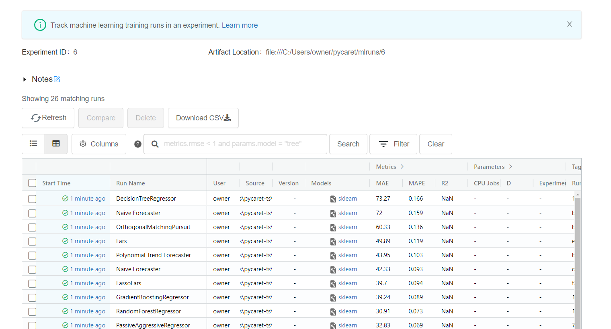Click the refresh arrows icon
611x329 pixels.
click(x=36, y=118)
